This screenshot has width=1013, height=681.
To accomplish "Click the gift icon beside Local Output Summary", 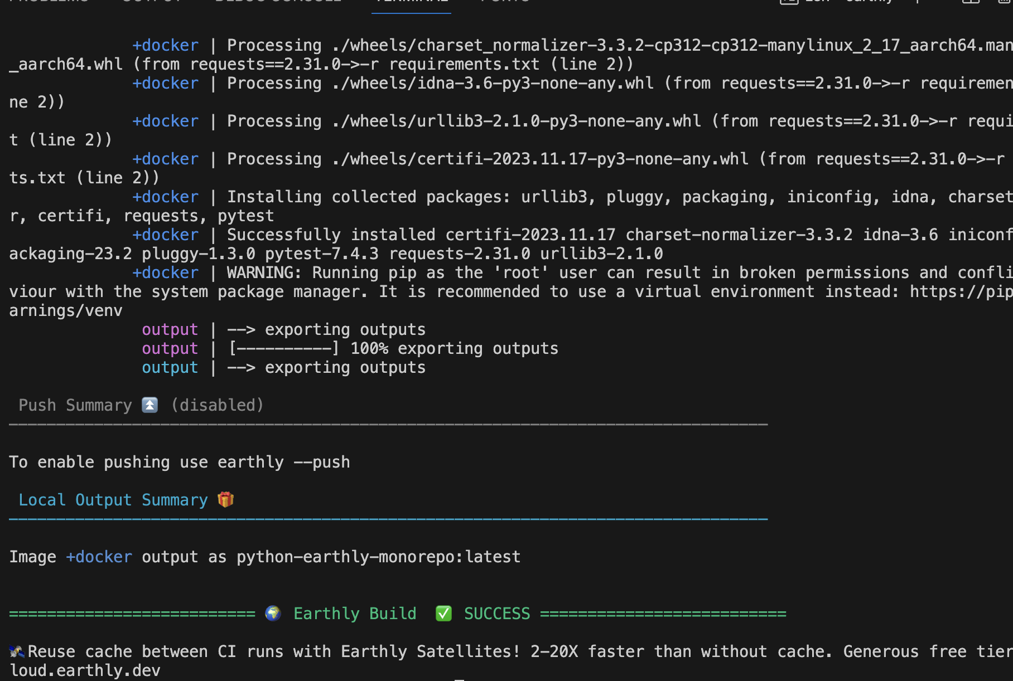I will coord(225,499).
